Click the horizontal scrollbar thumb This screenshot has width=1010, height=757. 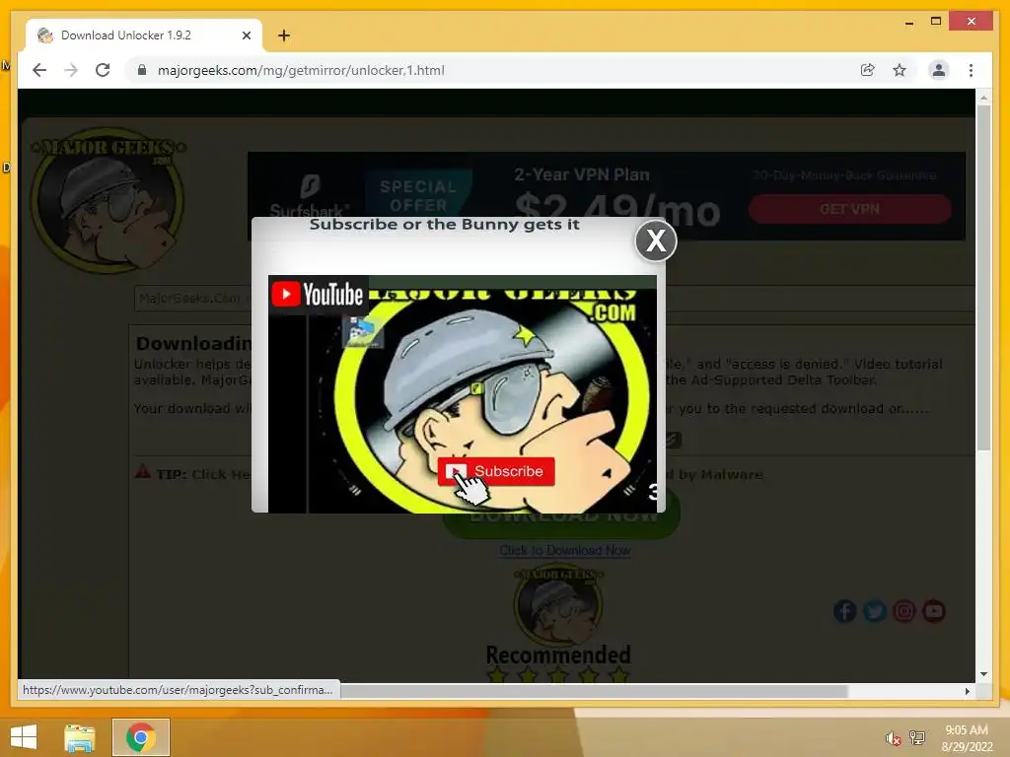(x=594, y=691)
